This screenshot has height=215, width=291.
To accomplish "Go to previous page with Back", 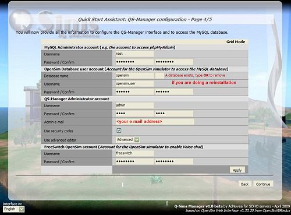I will pos(245,184).
